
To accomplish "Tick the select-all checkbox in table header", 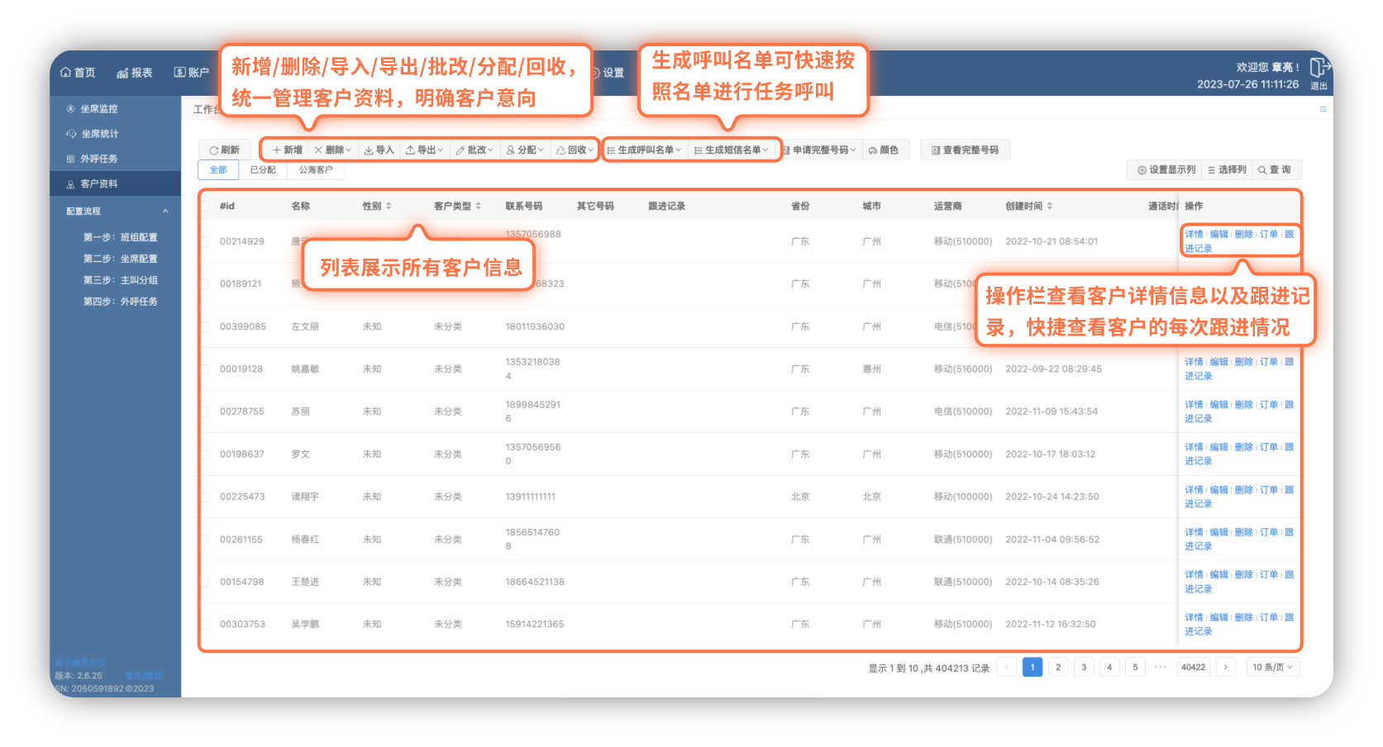I will coord(204,207).
